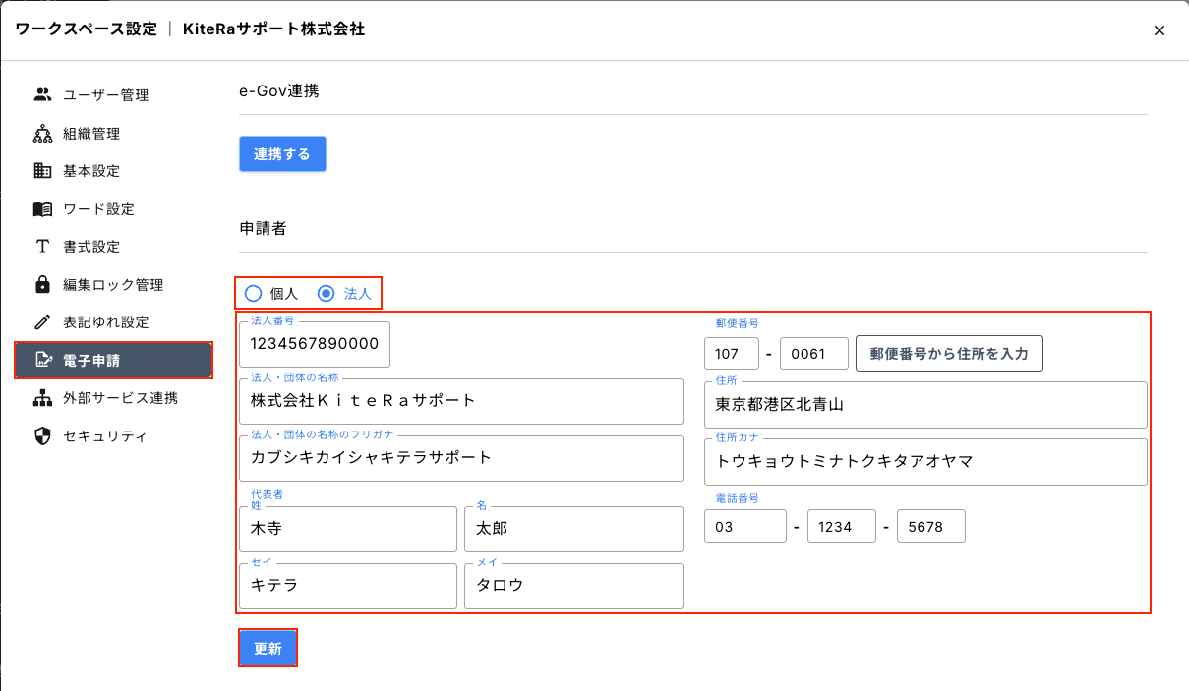Image resolution: width=1189 pixels, height=691 pixels.
Task: Click the 編集ロック管理 lock icon
Action: click(42, 285)
